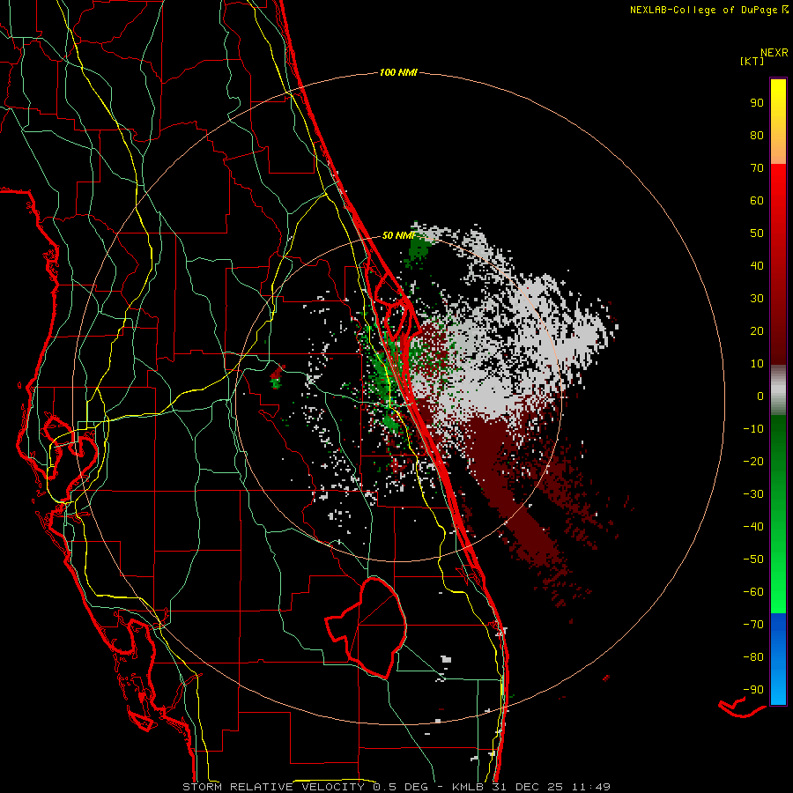Pick the blue segment of color bar
Screen dimensions: 793x793
tap(778, 658)
